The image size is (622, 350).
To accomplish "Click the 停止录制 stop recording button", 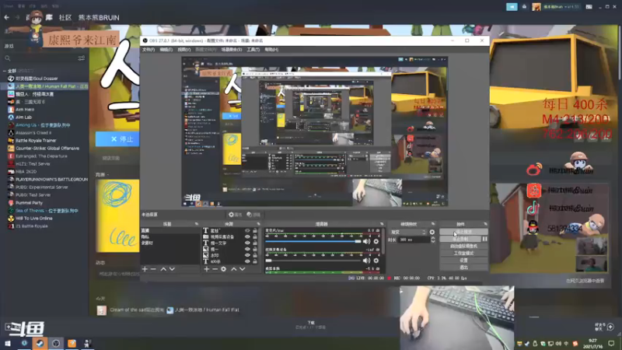I will coord(460,239).
